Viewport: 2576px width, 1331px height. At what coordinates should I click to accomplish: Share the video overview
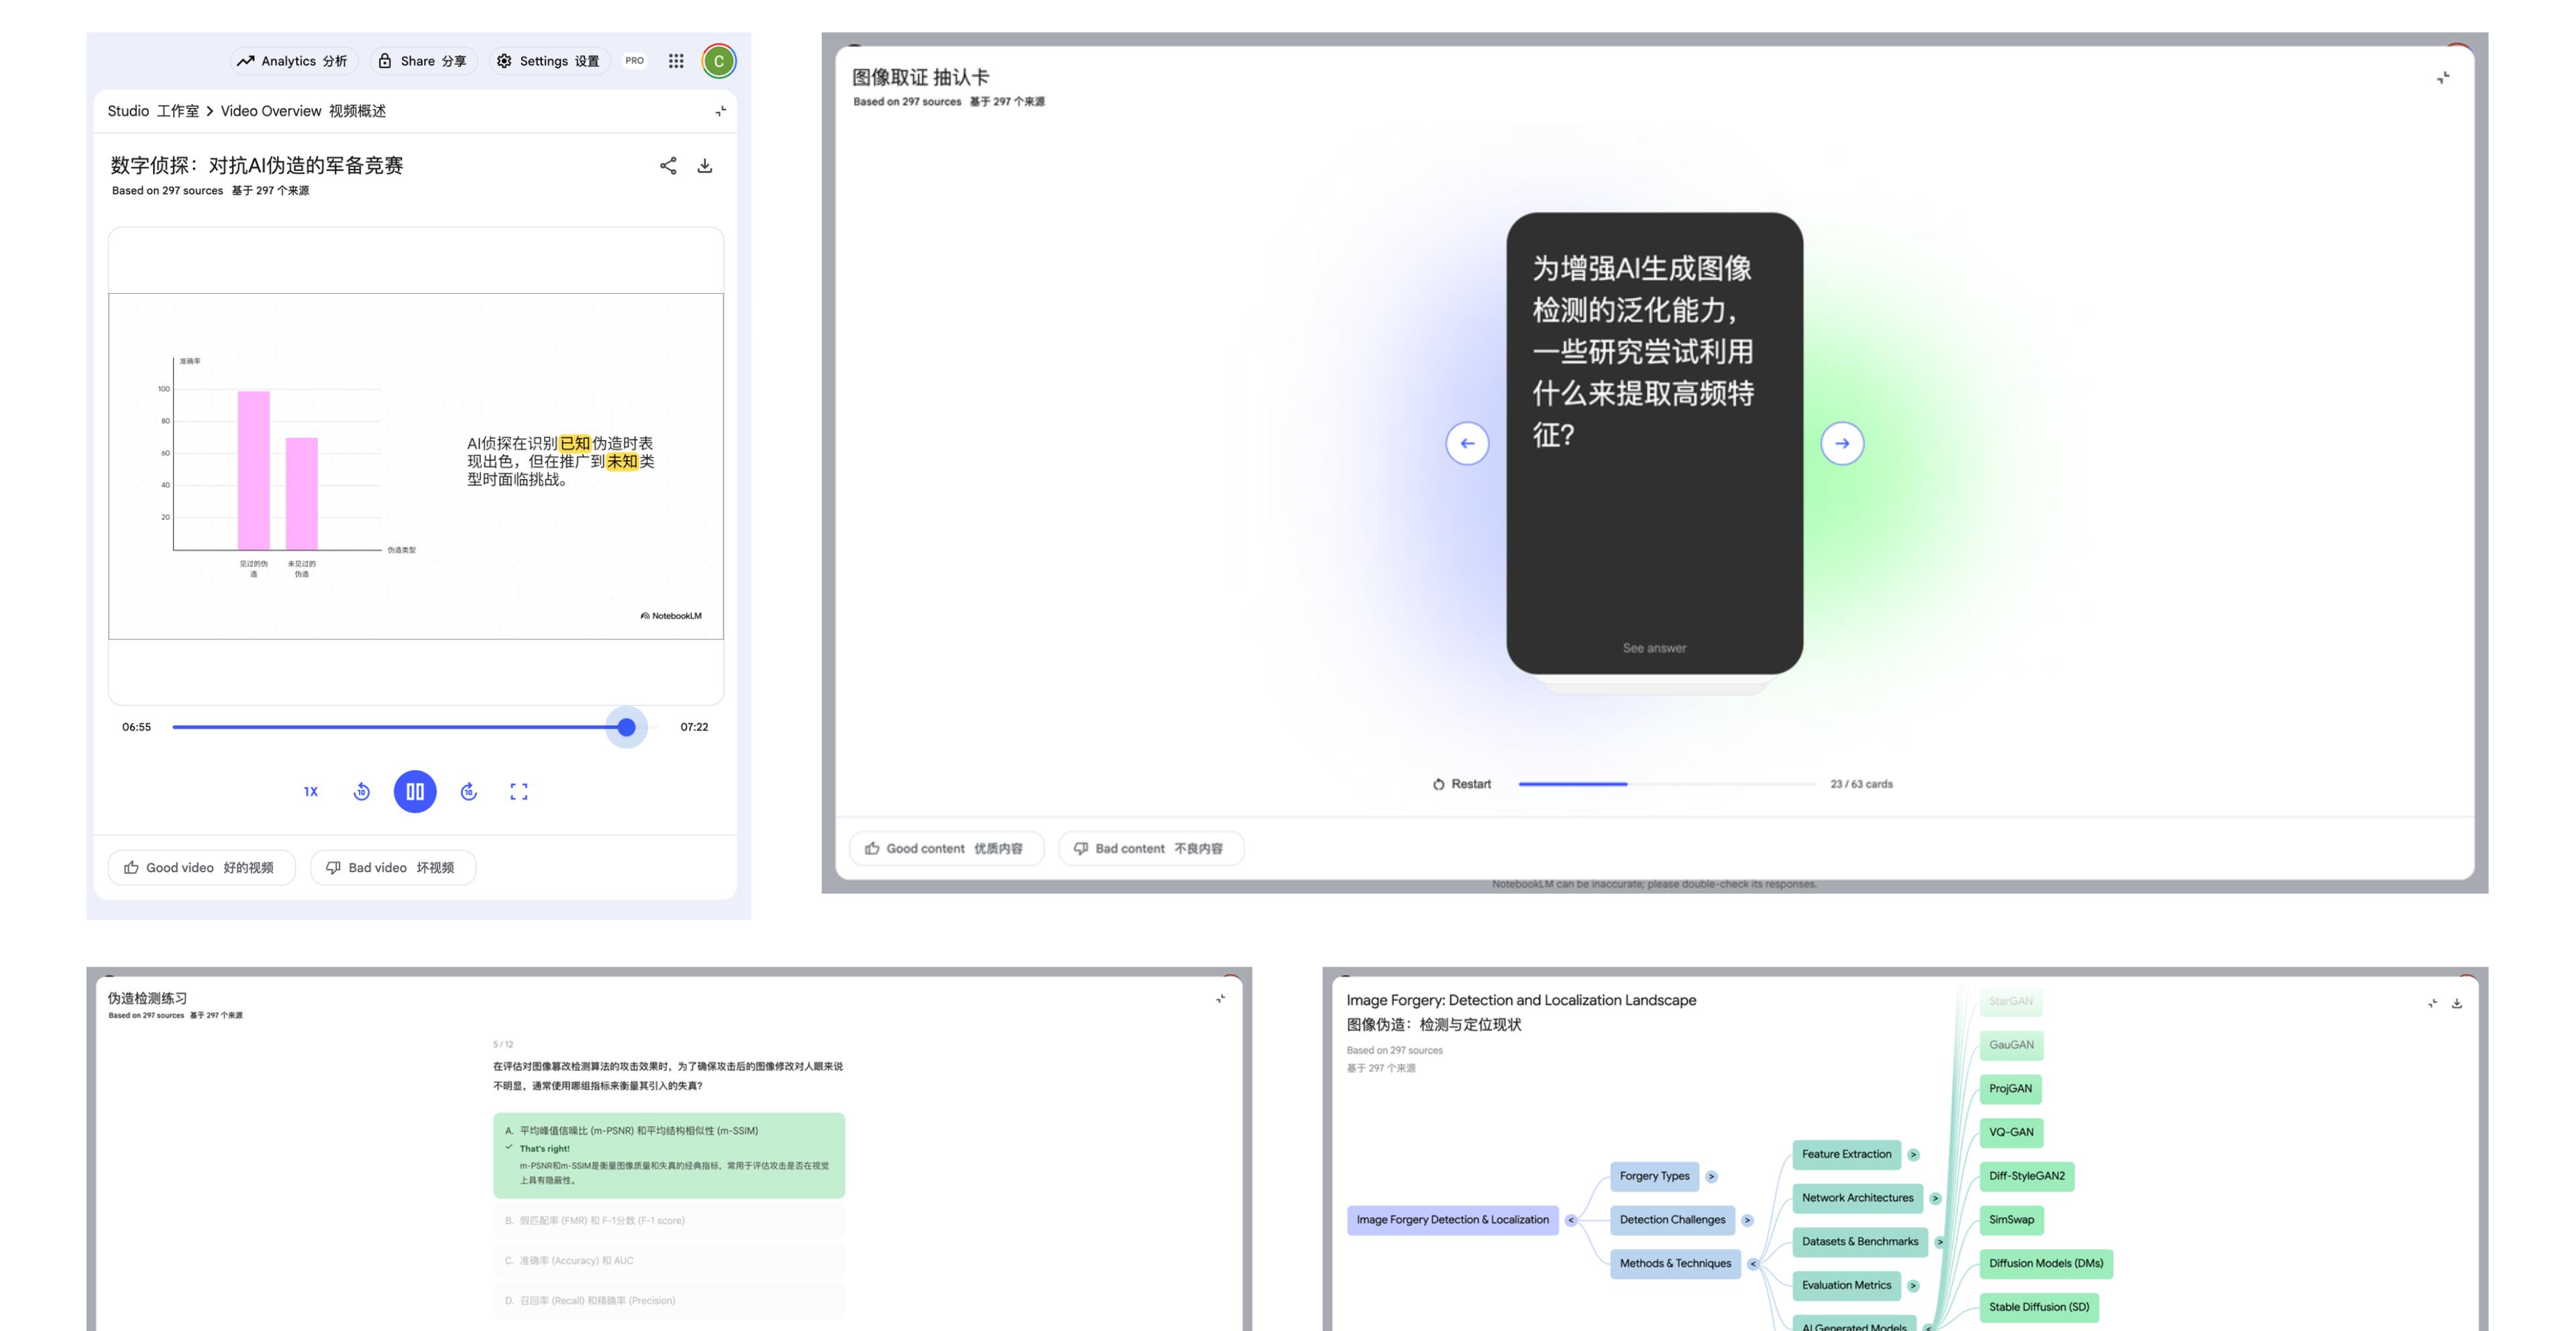tap(668, 165)
